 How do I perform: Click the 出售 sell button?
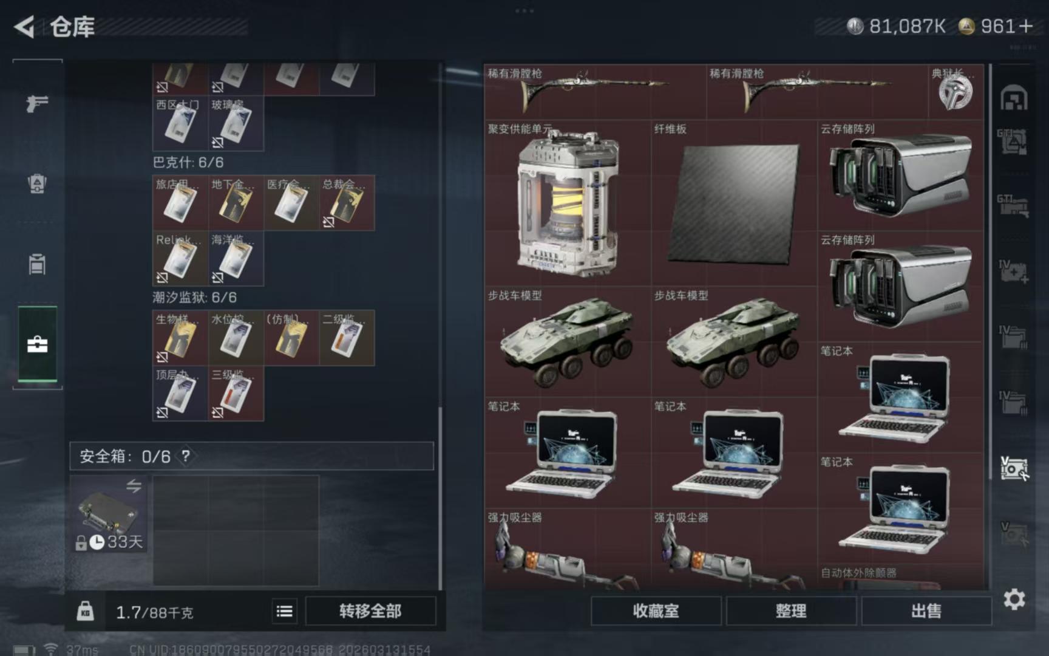[926, 611]
